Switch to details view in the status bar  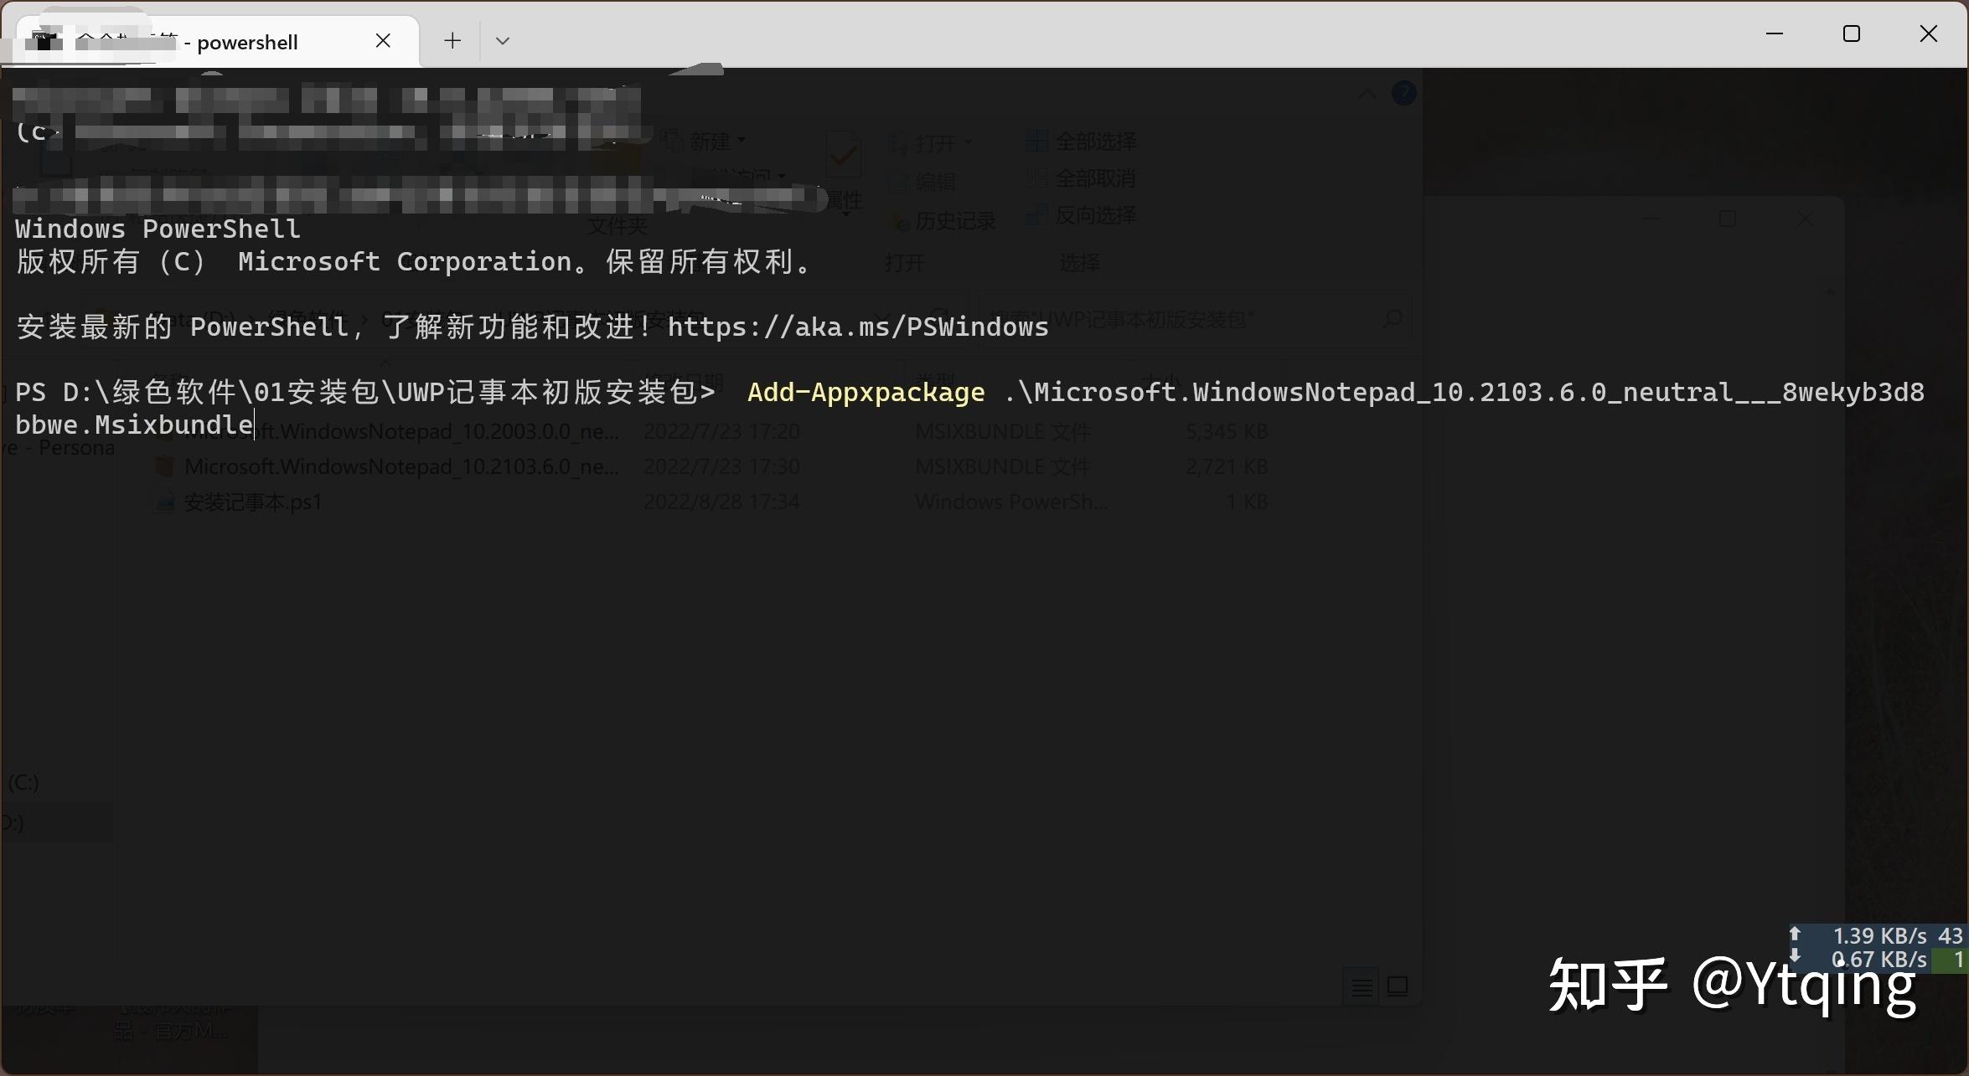tap(1361, 986)
